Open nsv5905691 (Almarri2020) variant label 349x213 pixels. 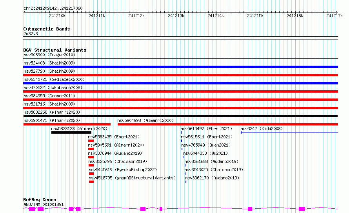tap(116, 145)
